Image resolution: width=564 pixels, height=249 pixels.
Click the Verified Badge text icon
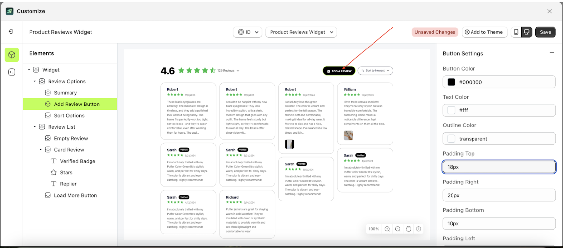(54, 161)
